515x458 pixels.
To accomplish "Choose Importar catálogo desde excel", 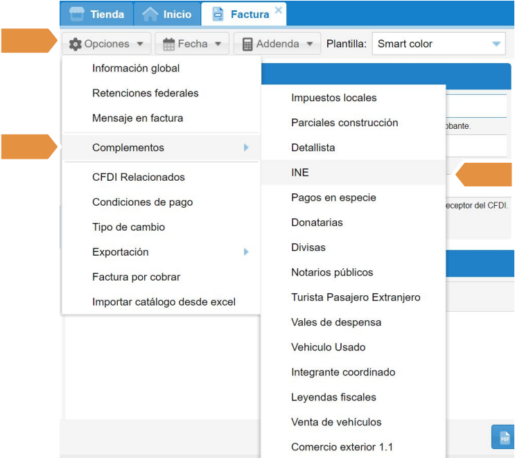I will (x=164, y=302).
